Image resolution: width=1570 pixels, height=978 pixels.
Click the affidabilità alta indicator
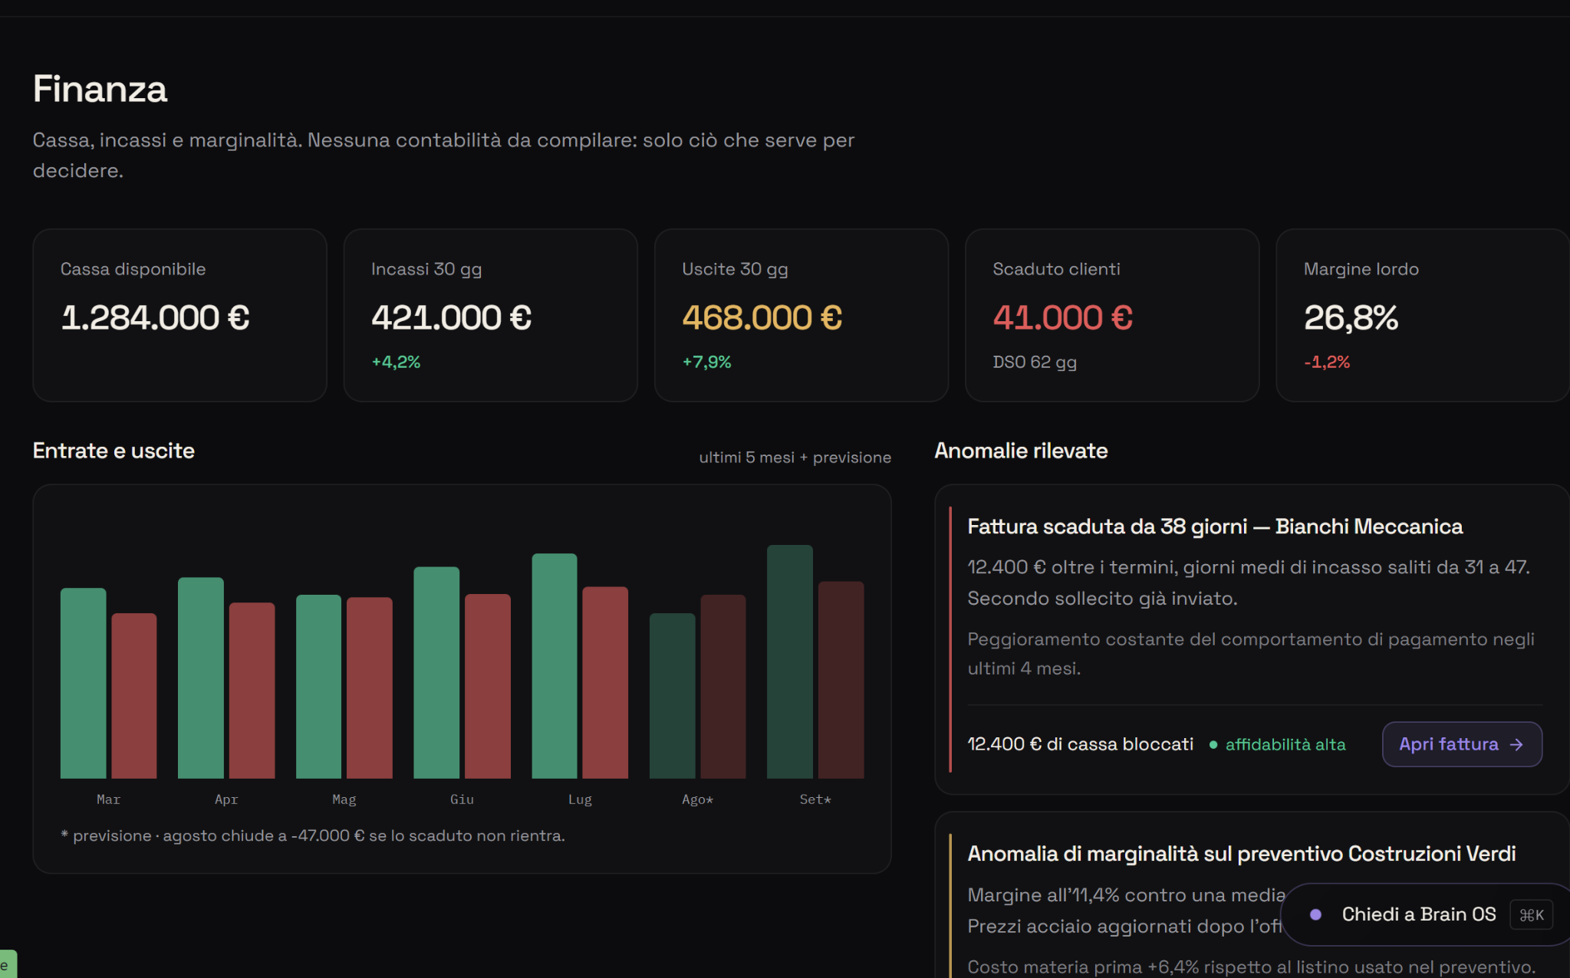coord(1278,744)
